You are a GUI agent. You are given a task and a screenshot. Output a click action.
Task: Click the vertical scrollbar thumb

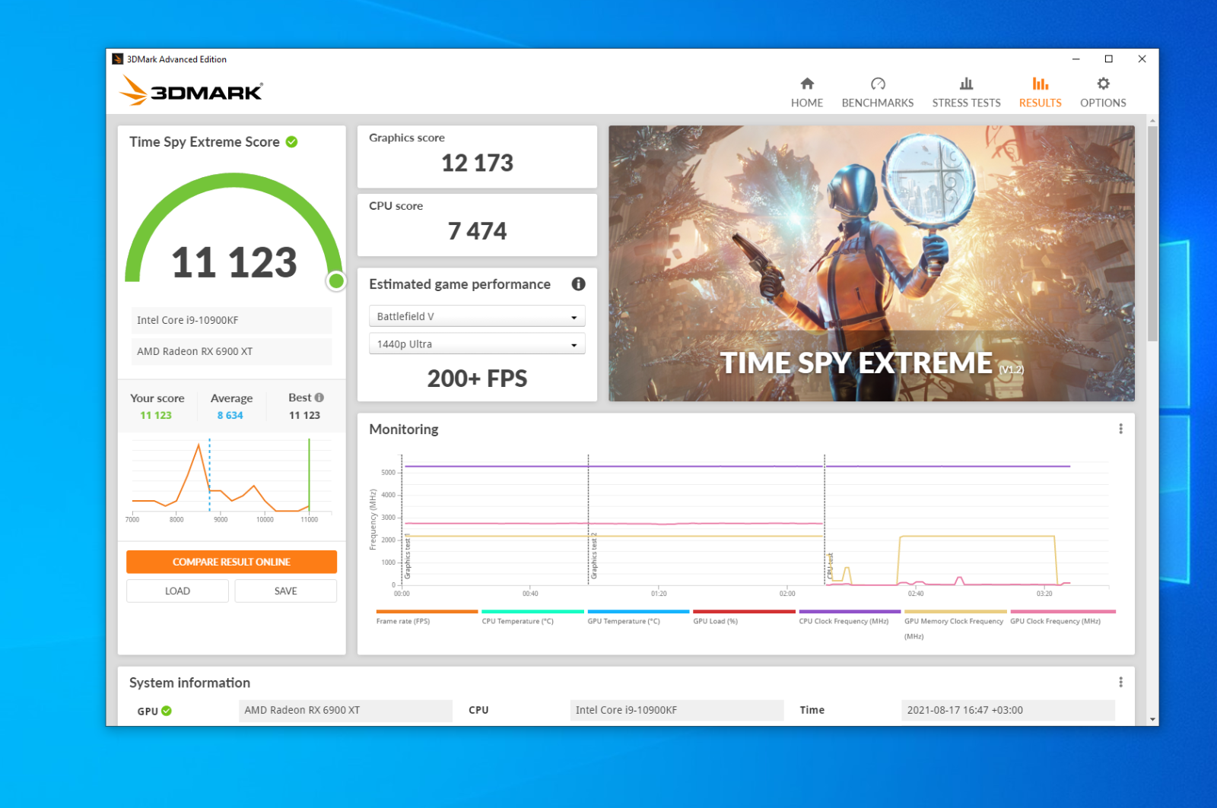coord(1152,233)
